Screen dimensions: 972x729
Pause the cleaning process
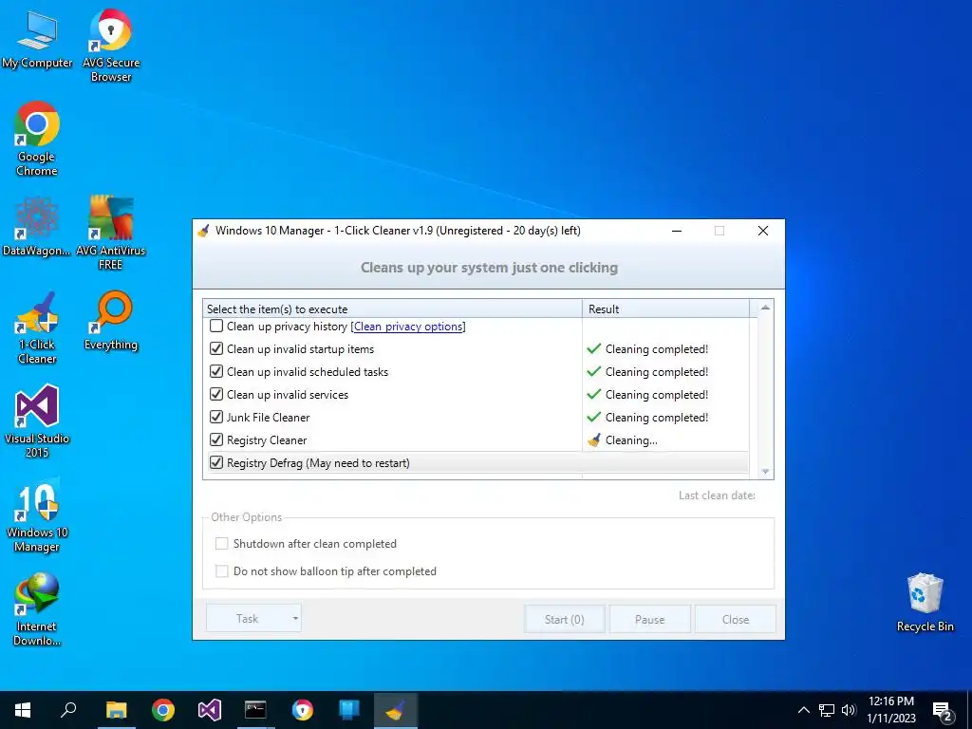(649, 619)
